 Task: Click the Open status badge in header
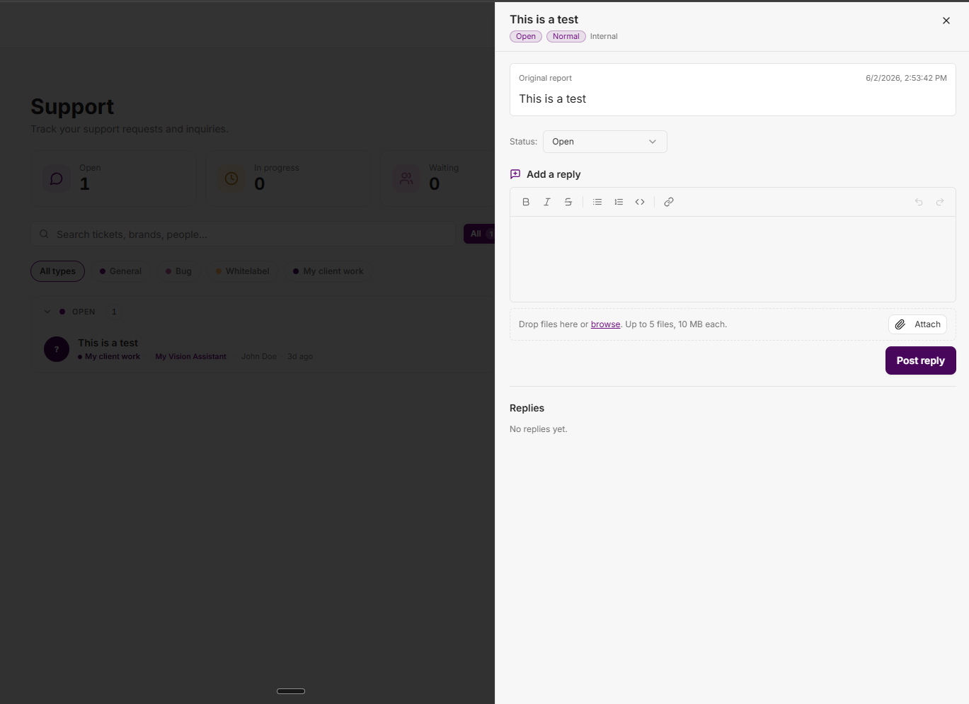[x=526, y=37]
